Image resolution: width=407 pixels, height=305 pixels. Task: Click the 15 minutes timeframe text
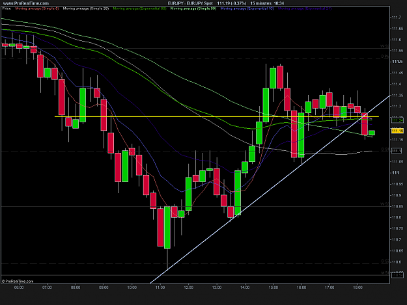point(261,3)
